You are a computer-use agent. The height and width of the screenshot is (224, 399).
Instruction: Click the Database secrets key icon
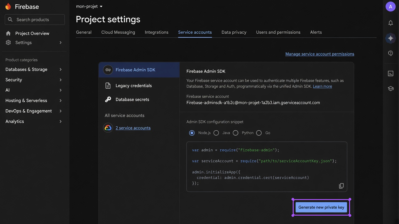tap(108, 100)
